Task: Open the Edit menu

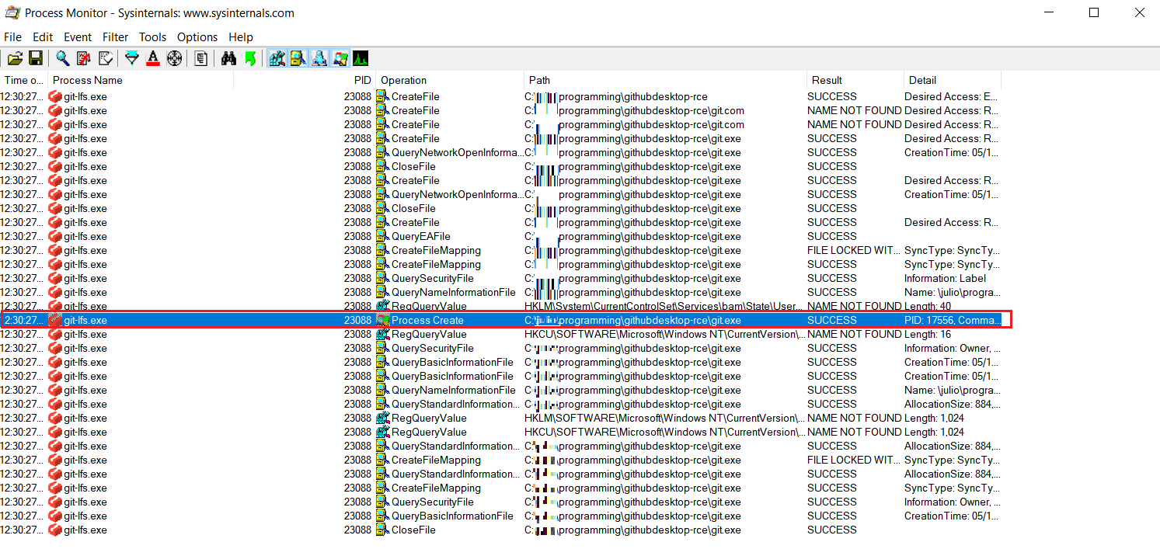Action: (43, 36)
